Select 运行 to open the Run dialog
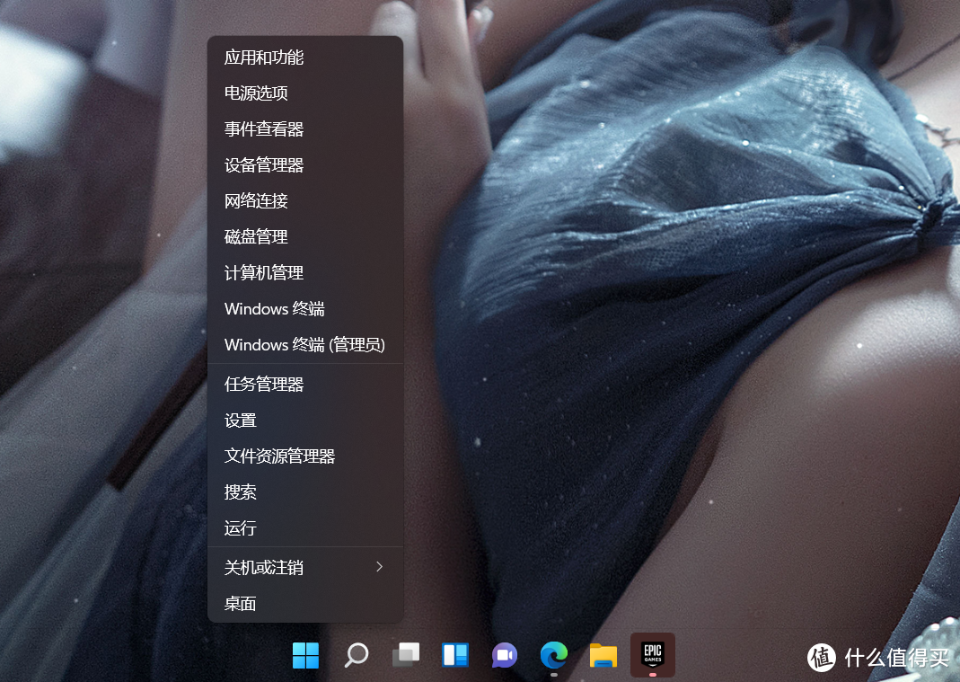960x682 pixels. [x=239, y=528]
